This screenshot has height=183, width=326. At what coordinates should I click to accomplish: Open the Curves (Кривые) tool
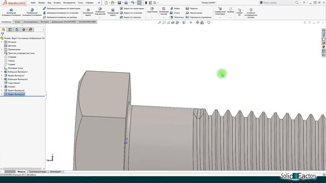(231, 10)
